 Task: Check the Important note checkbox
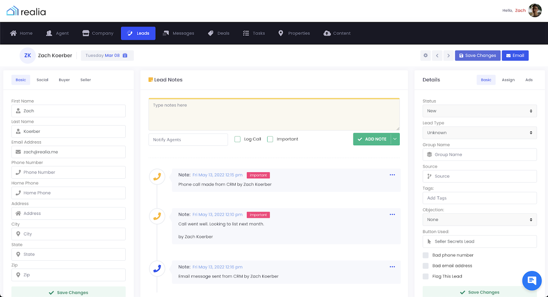point(270,139)
